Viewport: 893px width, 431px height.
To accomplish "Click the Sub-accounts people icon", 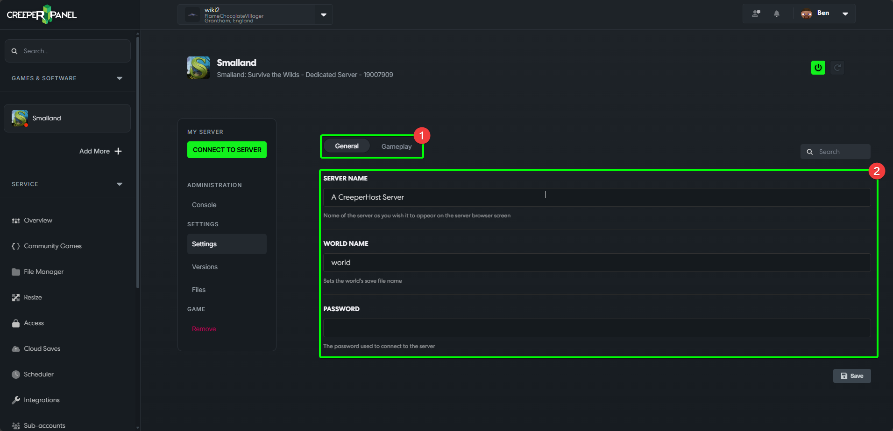I will point(16,426).
